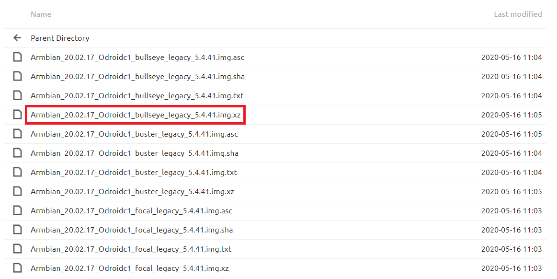This screenshot has width=557, height=279.
Task: Click the date of bullseye img.asc row
Action: tap(512, 58)
